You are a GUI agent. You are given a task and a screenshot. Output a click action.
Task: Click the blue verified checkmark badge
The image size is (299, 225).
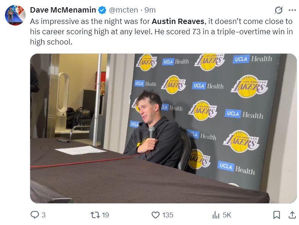click(102, 10)
